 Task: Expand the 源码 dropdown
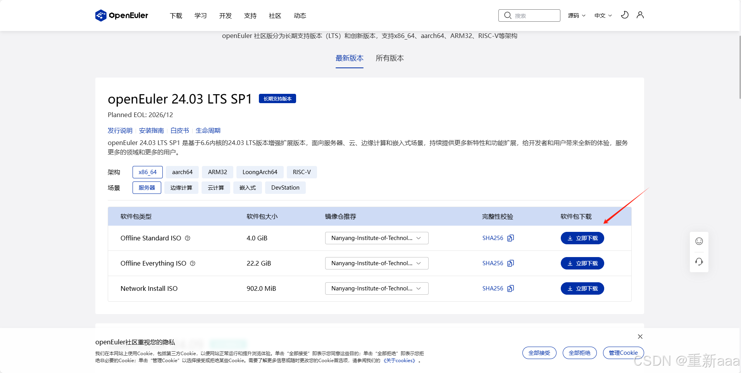click(577, 16)
